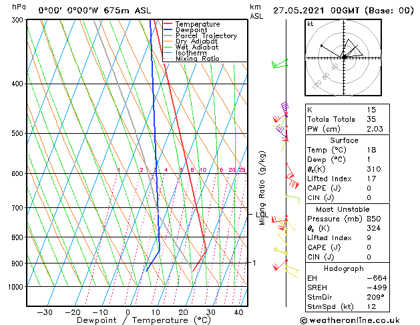Click the 'EH' value -664

(377, 278)
